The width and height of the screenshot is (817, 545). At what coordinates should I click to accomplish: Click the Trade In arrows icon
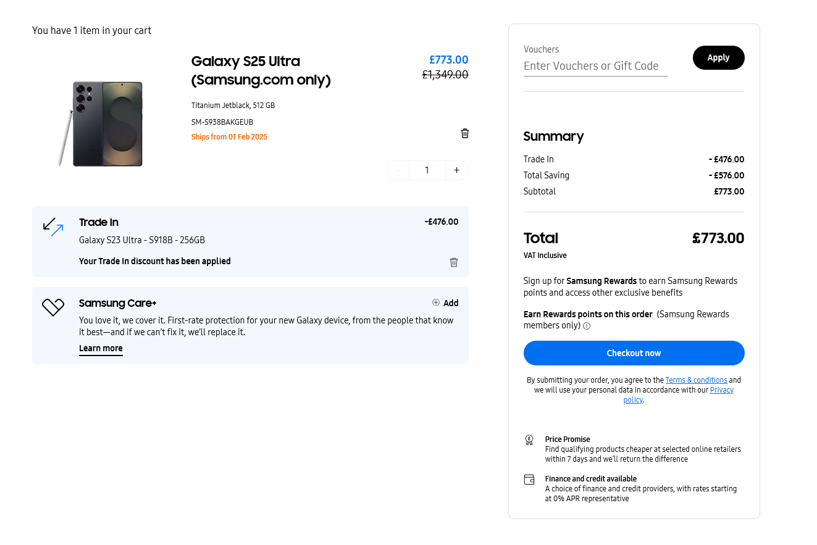click(53, 227)
